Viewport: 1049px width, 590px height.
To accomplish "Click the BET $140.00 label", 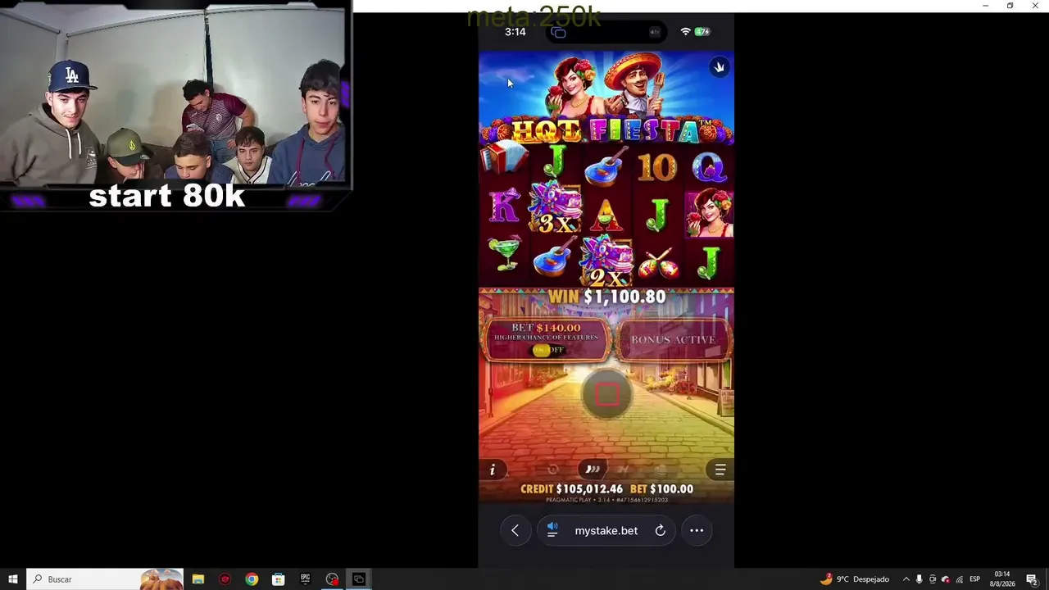I will (x=546, y=328).
